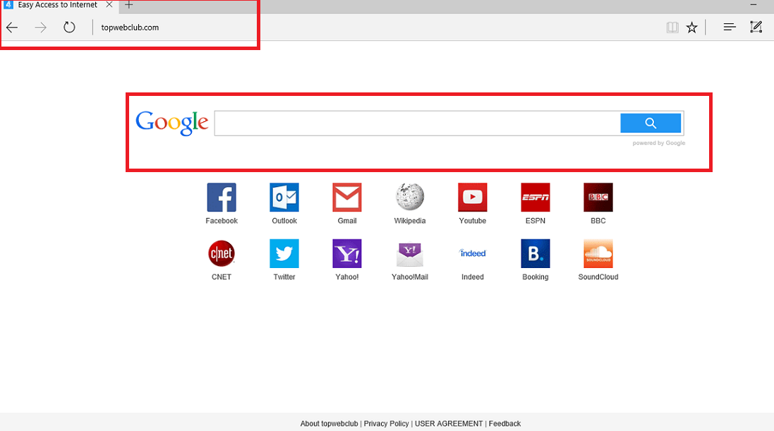This screenshot has height=431, width=774.
Task: Click the Booking text label
Action: click(x=535, y=277)
